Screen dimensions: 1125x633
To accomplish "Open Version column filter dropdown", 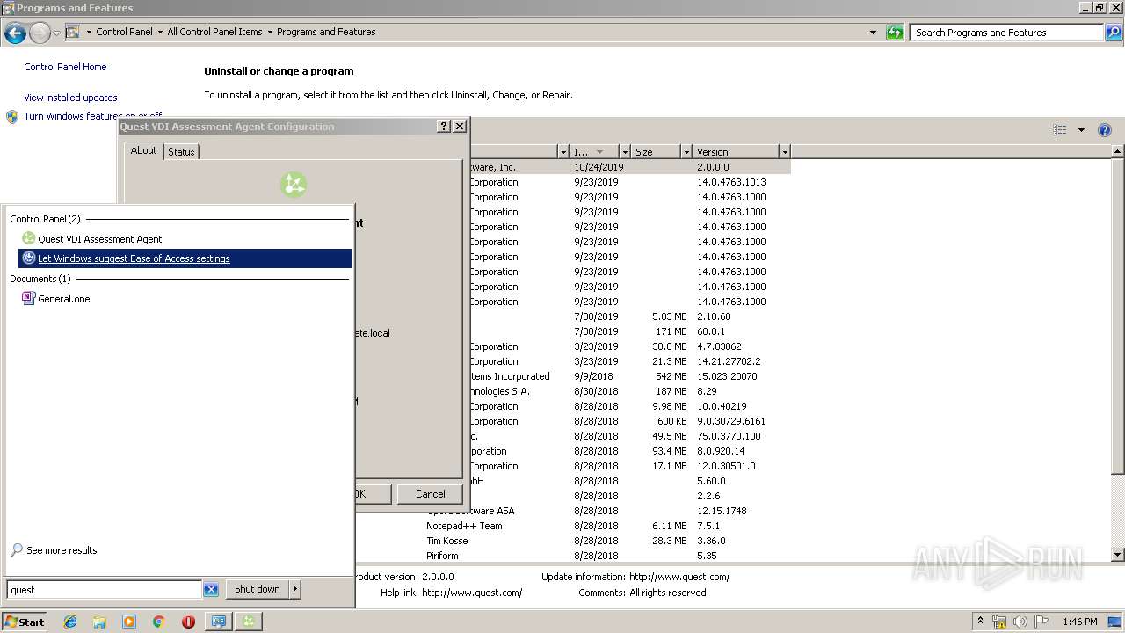I will pos(785,152).
